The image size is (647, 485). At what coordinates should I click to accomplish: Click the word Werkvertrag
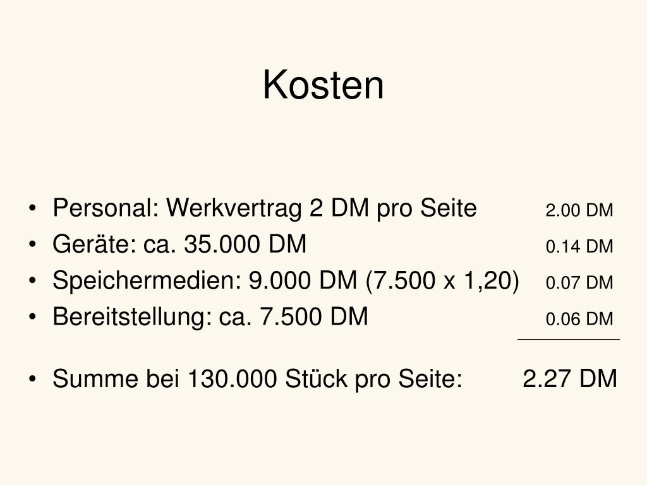pyautogui.click(x=234, y=208)
